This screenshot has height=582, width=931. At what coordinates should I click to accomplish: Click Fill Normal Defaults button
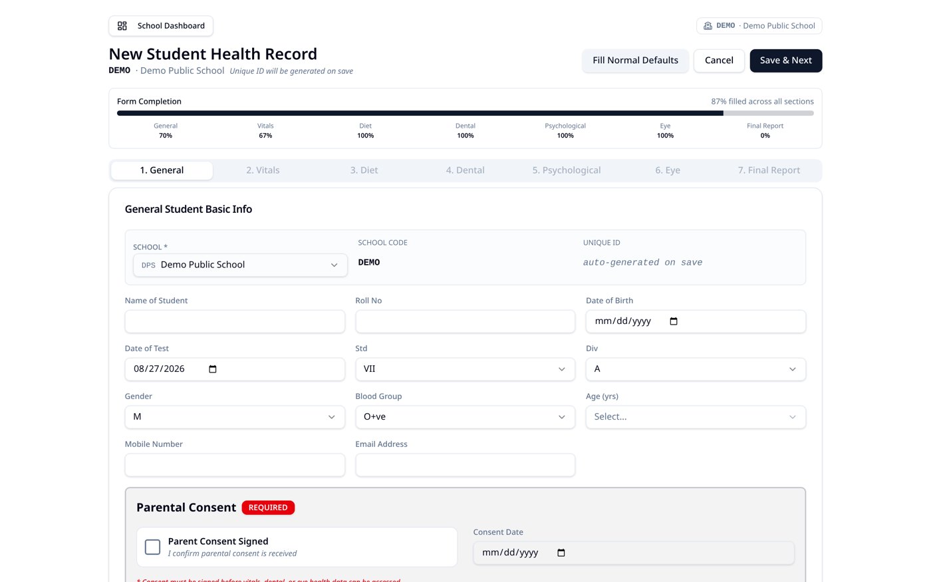(635, 61)
